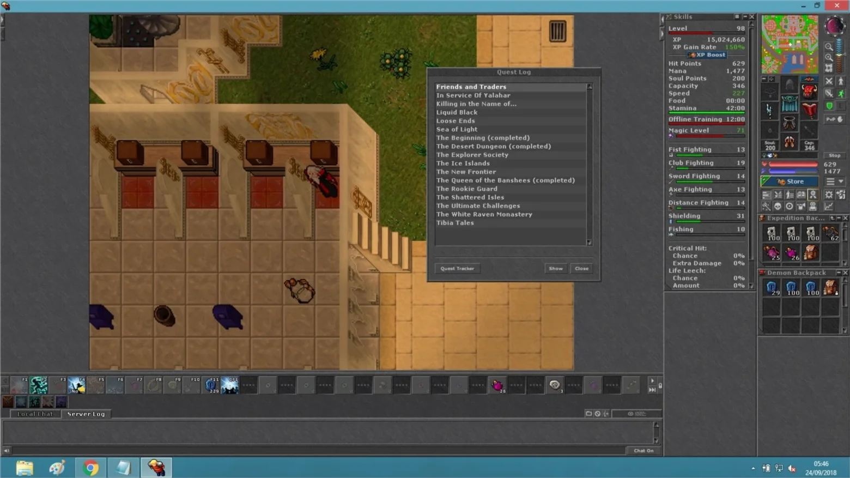Use the F2 action bar spell
Image resolution: width=850 pixels, height=478 pixels.
(x=38, y=385)
